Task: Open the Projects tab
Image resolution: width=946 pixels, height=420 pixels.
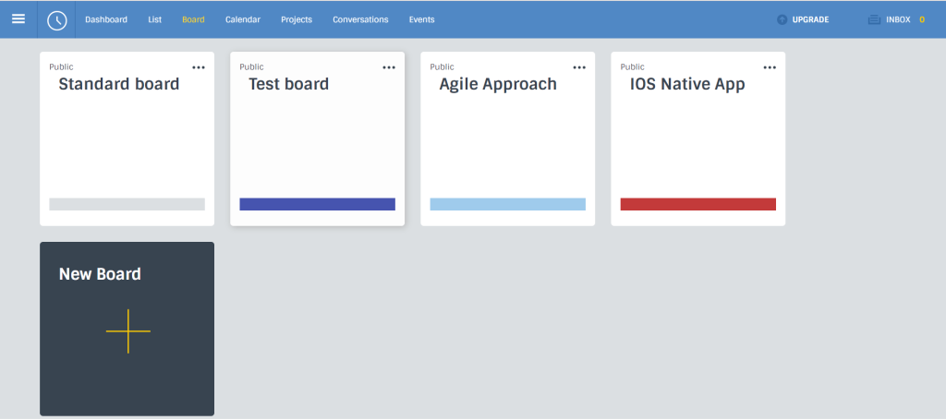Action: tap(297, 19)
